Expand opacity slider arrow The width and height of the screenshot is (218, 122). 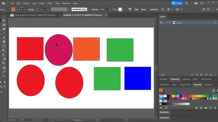[x=110, y=9]
